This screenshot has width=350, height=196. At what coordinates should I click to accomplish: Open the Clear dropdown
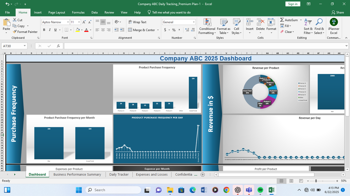point(287,32)
